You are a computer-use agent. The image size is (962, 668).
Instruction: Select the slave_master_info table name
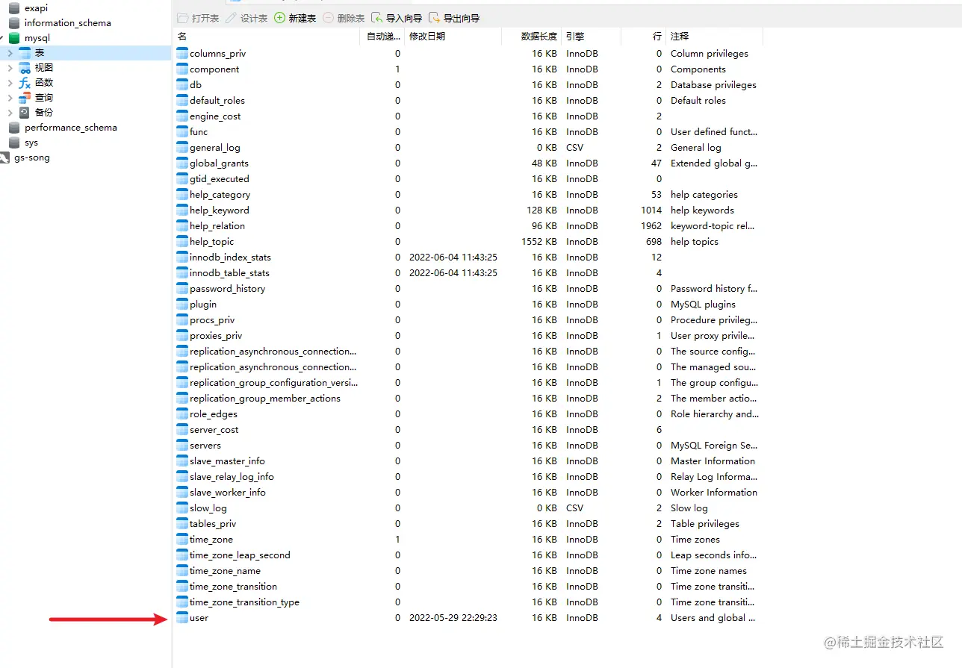(227, 461)
